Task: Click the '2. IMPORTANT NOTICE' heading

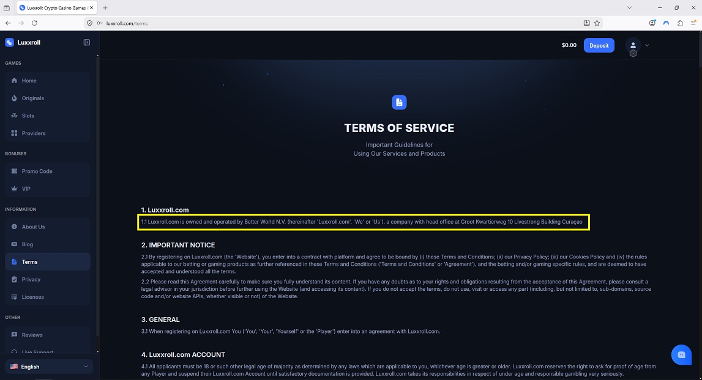Action: click(x=178, y=245)
